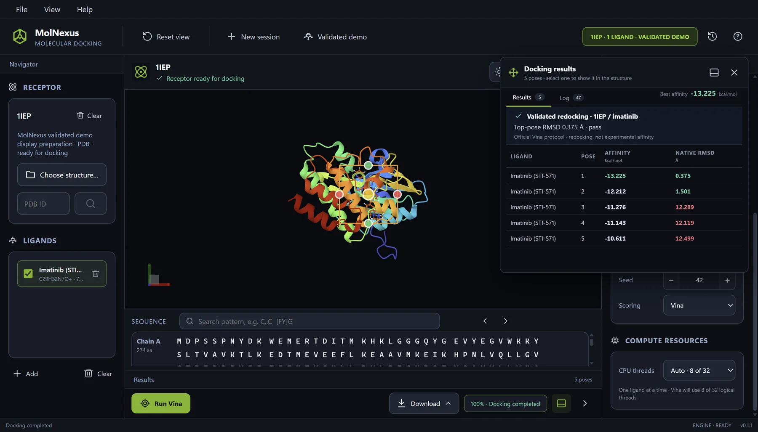The height and width of the screenshot is (432, 758).
Task: Open the Scoring Vina dropdown
Action: (699, 305)
